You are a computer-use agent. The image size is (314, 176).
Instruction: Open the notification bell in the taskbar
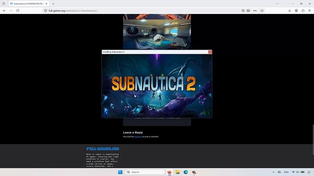tap(309, 172)
